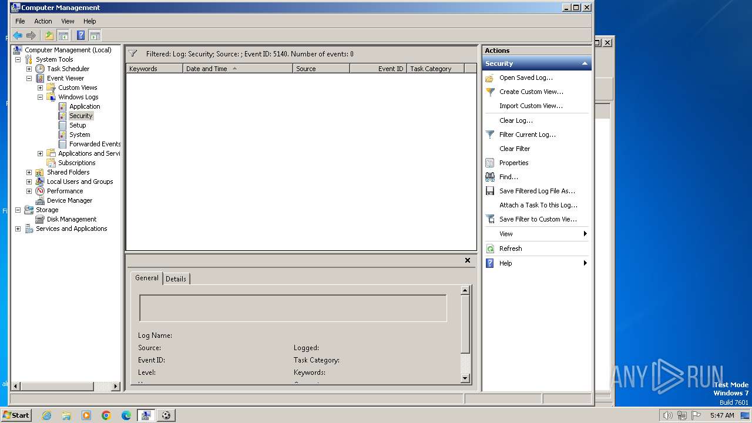Open the Action menu
The width and height of the screenshot is (752, 423).
[43, 21]
